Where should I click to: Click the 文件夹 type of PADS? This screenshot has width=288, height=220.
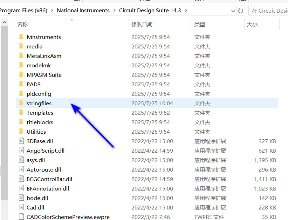pos(202,85)
